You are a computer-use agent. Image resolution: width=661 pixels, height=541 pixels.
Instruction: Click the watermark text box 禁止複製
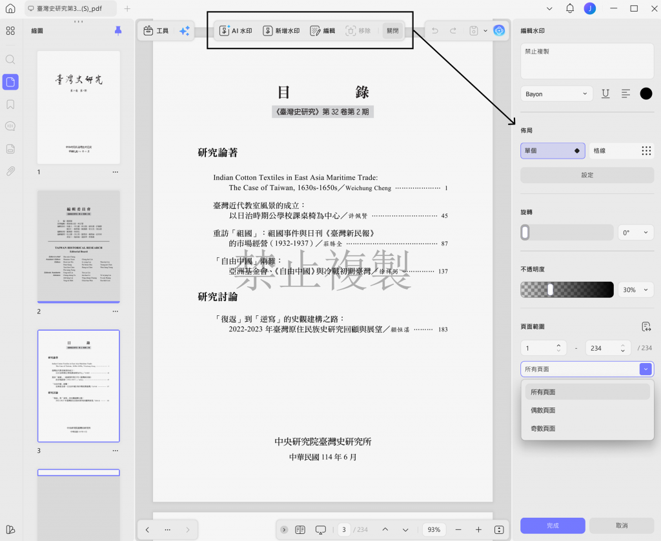(x=587, y=61)
